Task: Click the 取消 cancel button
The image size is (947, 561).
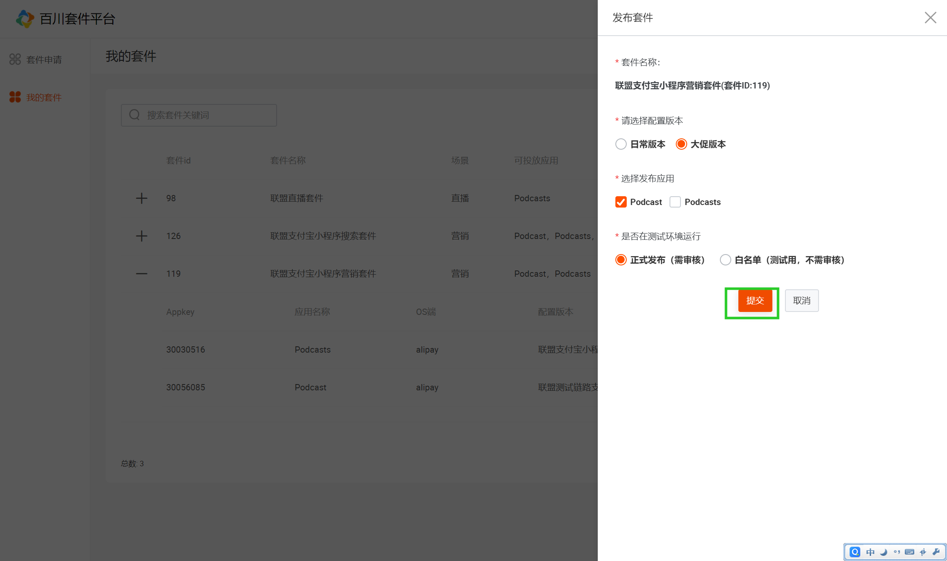Action: pos(802,301)
